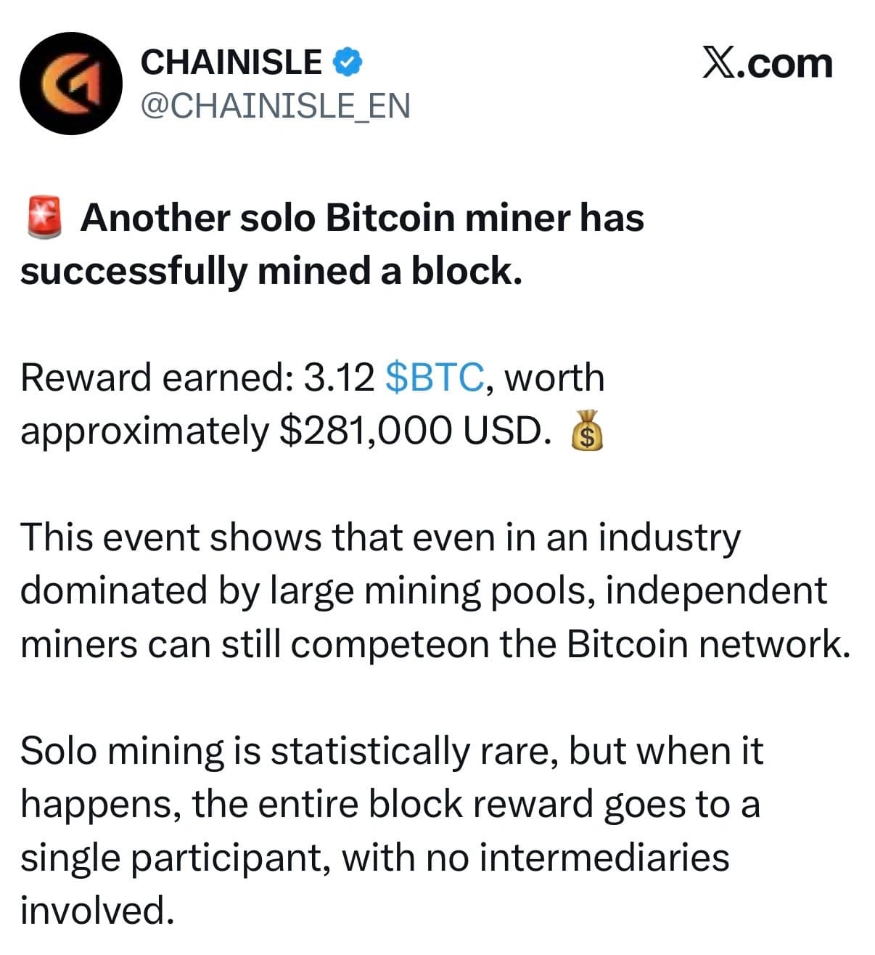Screen dimensions: 875x955
Task: Click the final word 'involved.'
Action: pyautogui.click(x=97, y=910)
